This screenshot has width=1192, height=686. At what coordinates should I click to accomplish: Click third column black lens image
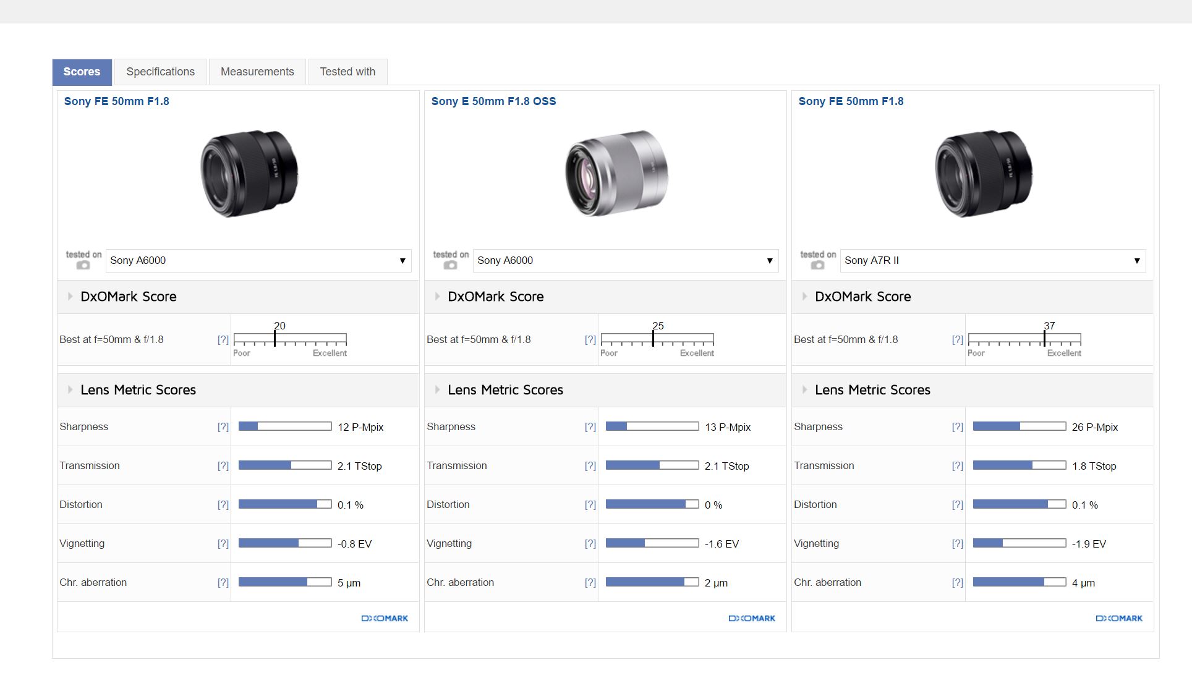click(984, 174)
